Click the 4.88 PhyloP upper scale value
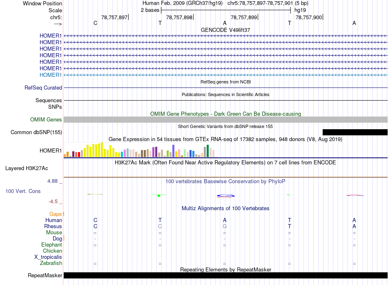This screenshot has height=285, width=388. click(x=52, y=181)
